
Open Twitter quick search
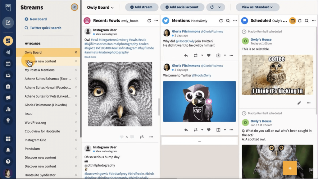(x=43, y=28)
